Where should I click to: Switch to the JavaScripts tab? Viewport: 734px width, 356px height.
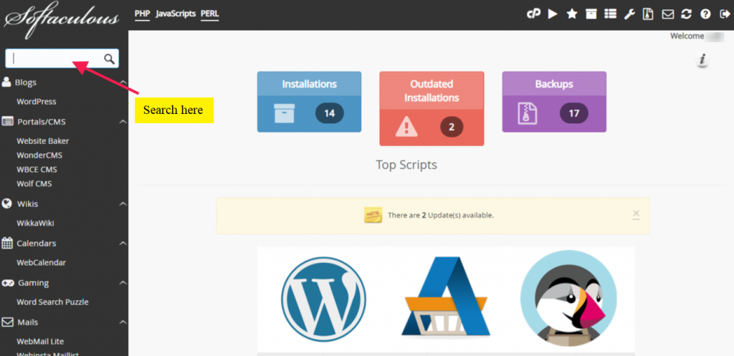pyautogui.click(x=176, y=14)
